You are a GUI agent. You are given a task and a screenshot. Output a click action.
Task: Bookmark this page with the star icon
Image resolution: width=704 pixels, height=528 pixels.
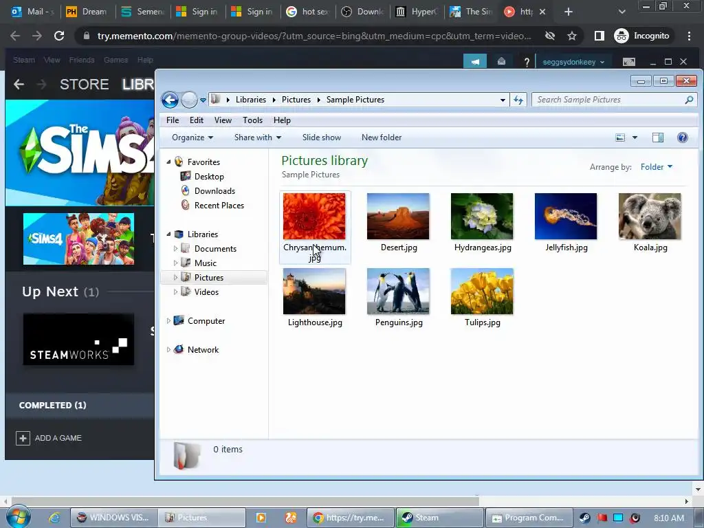pyautogui.click(x=571, y=36)
